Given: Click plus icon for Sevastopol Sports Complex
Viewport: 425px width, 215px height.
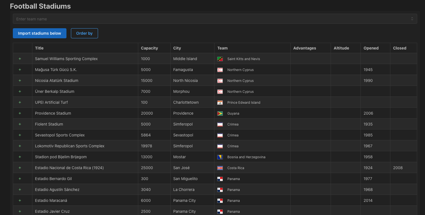Looking at the screenshot, I should click(x=20, y=135).
